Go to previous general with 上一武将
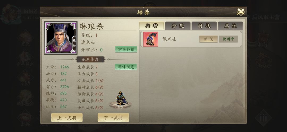 coord(67,118)
